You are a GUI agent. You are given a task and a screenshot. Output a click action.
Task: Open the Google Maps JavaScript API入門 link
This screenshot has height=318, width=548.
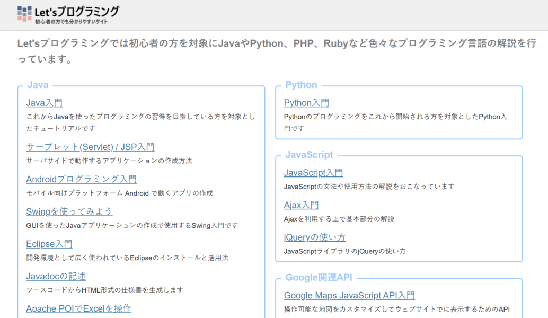click(349, 295)
